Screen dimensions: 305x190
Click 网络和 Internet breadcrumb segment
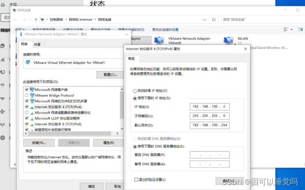coord(81,20)
